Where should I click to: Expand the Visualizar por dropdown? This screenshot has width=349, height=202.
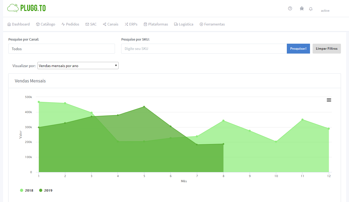(78, 66)
